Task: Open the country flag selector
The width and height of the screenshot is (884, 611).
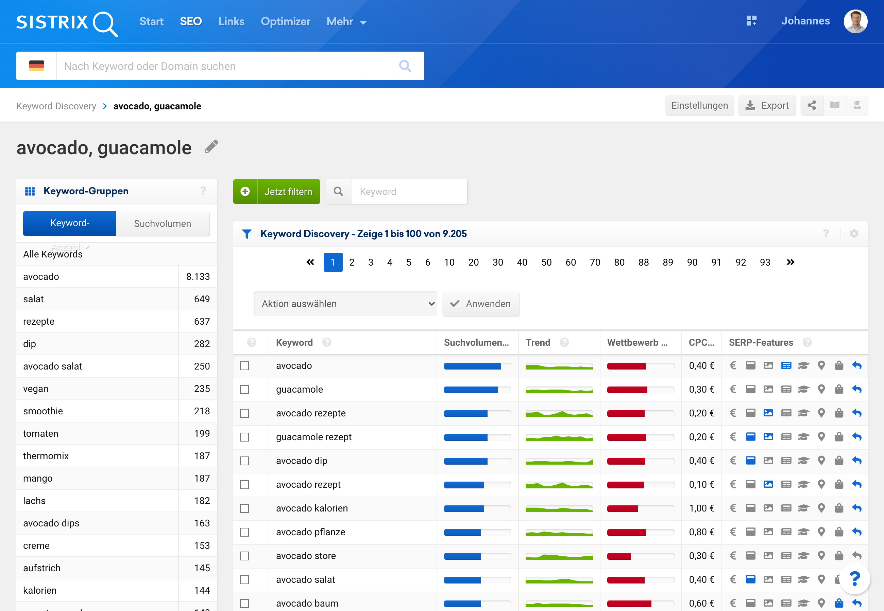Action: click(x=37, y=66)
